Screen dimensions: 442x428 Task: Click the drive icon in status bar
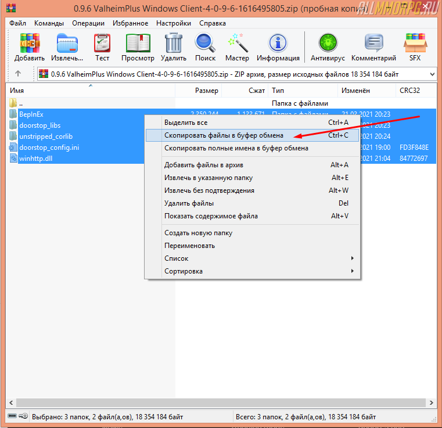tap(12, 416)
